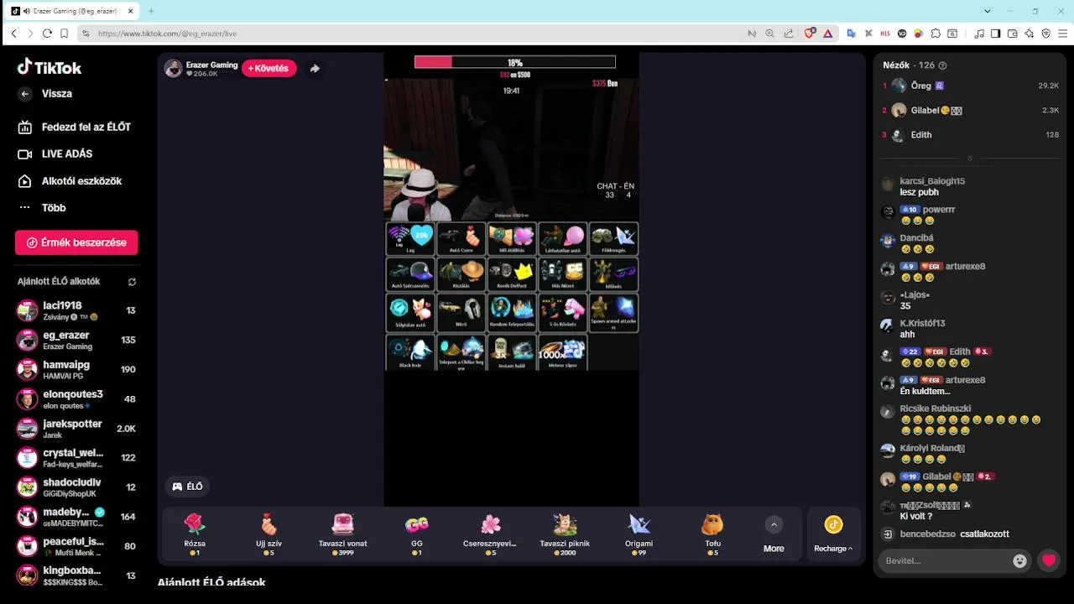Open the Brave wallet icon

[1012, 34]
